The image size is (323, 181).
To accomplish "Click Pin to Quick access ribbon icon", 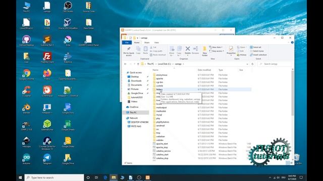I will pos(129,51).
